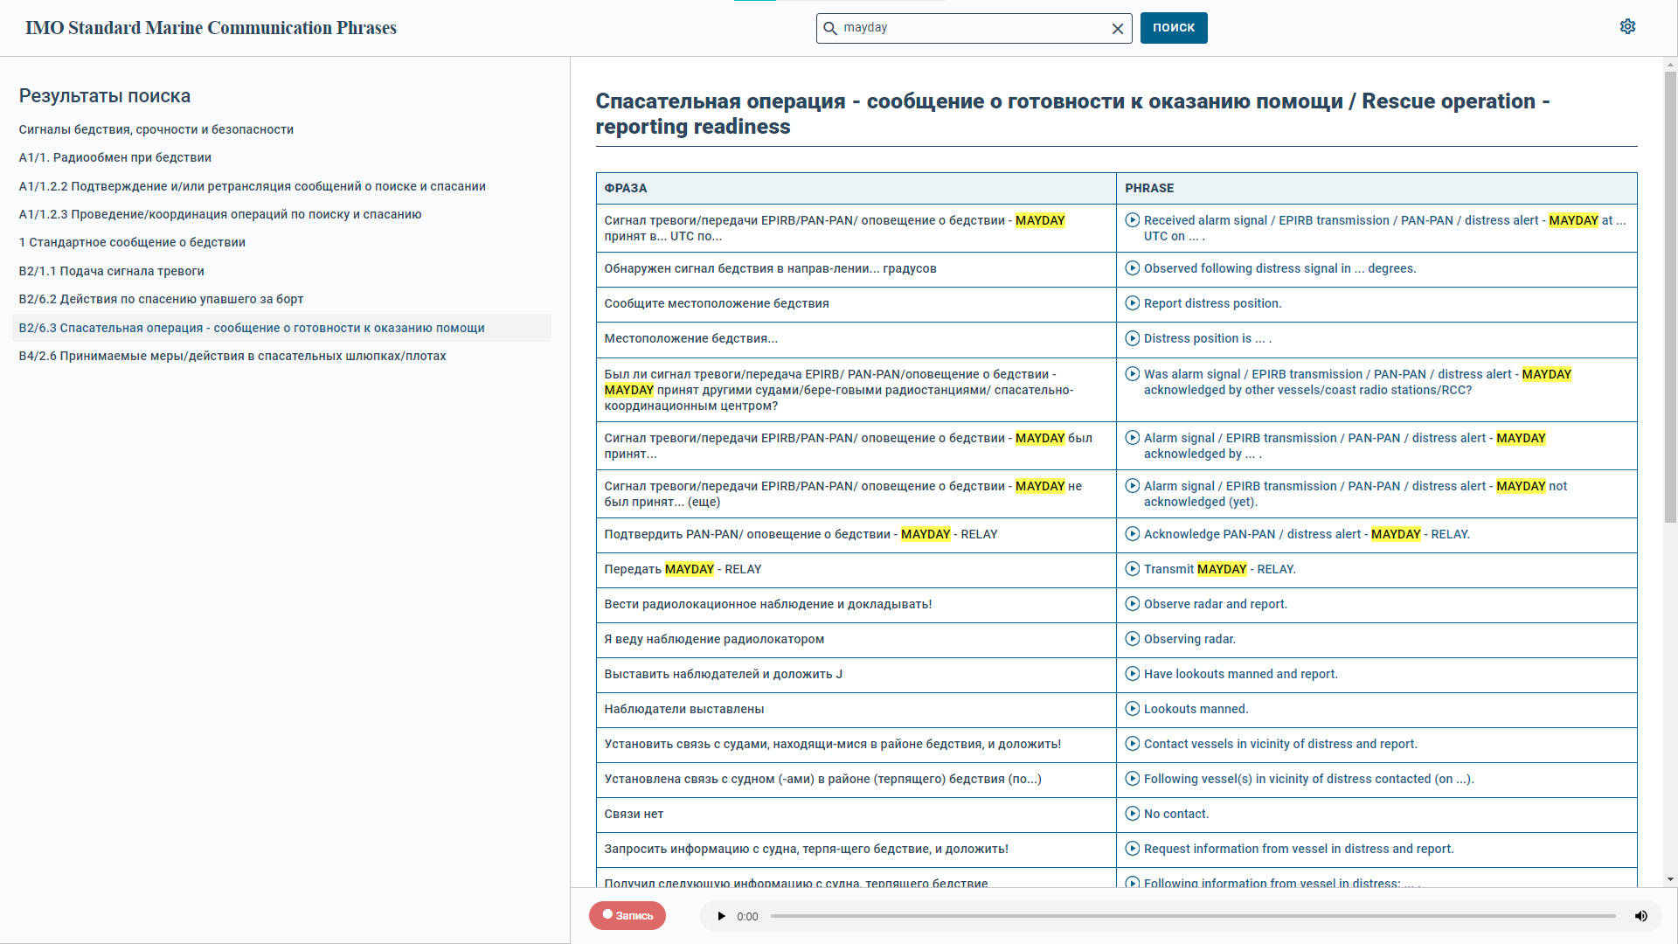Play audio for 'Following vessel(s) in vicinity'
1678x944 pixels.
1133,779
